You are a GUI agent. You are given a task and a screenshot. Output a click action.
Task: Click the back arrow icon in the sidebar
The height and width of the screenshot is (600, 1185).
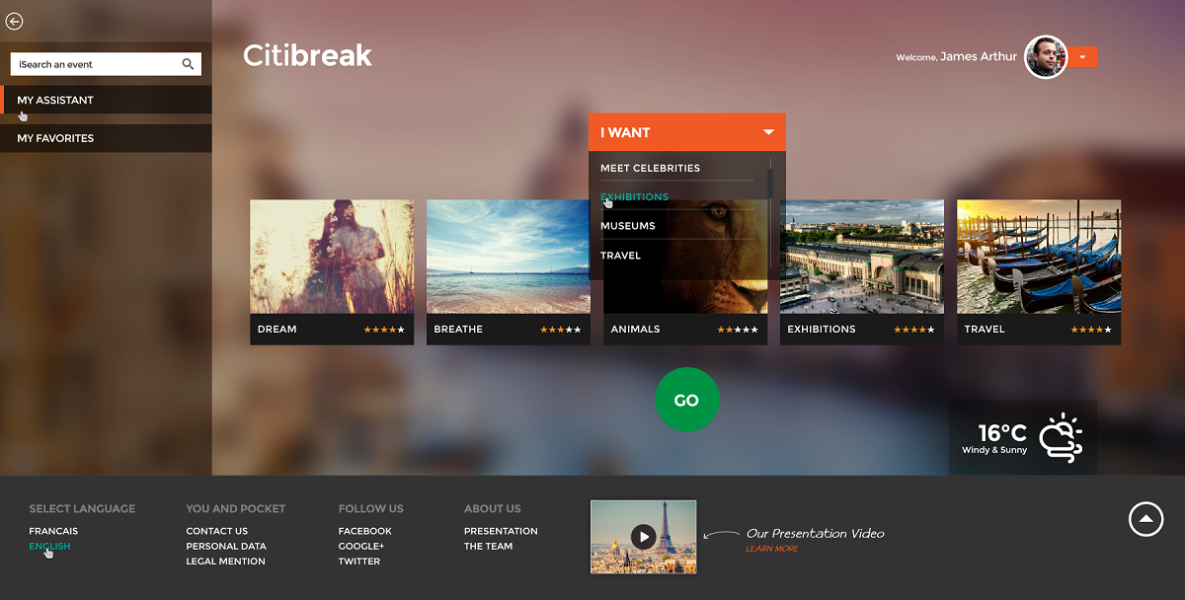[14, 21]
